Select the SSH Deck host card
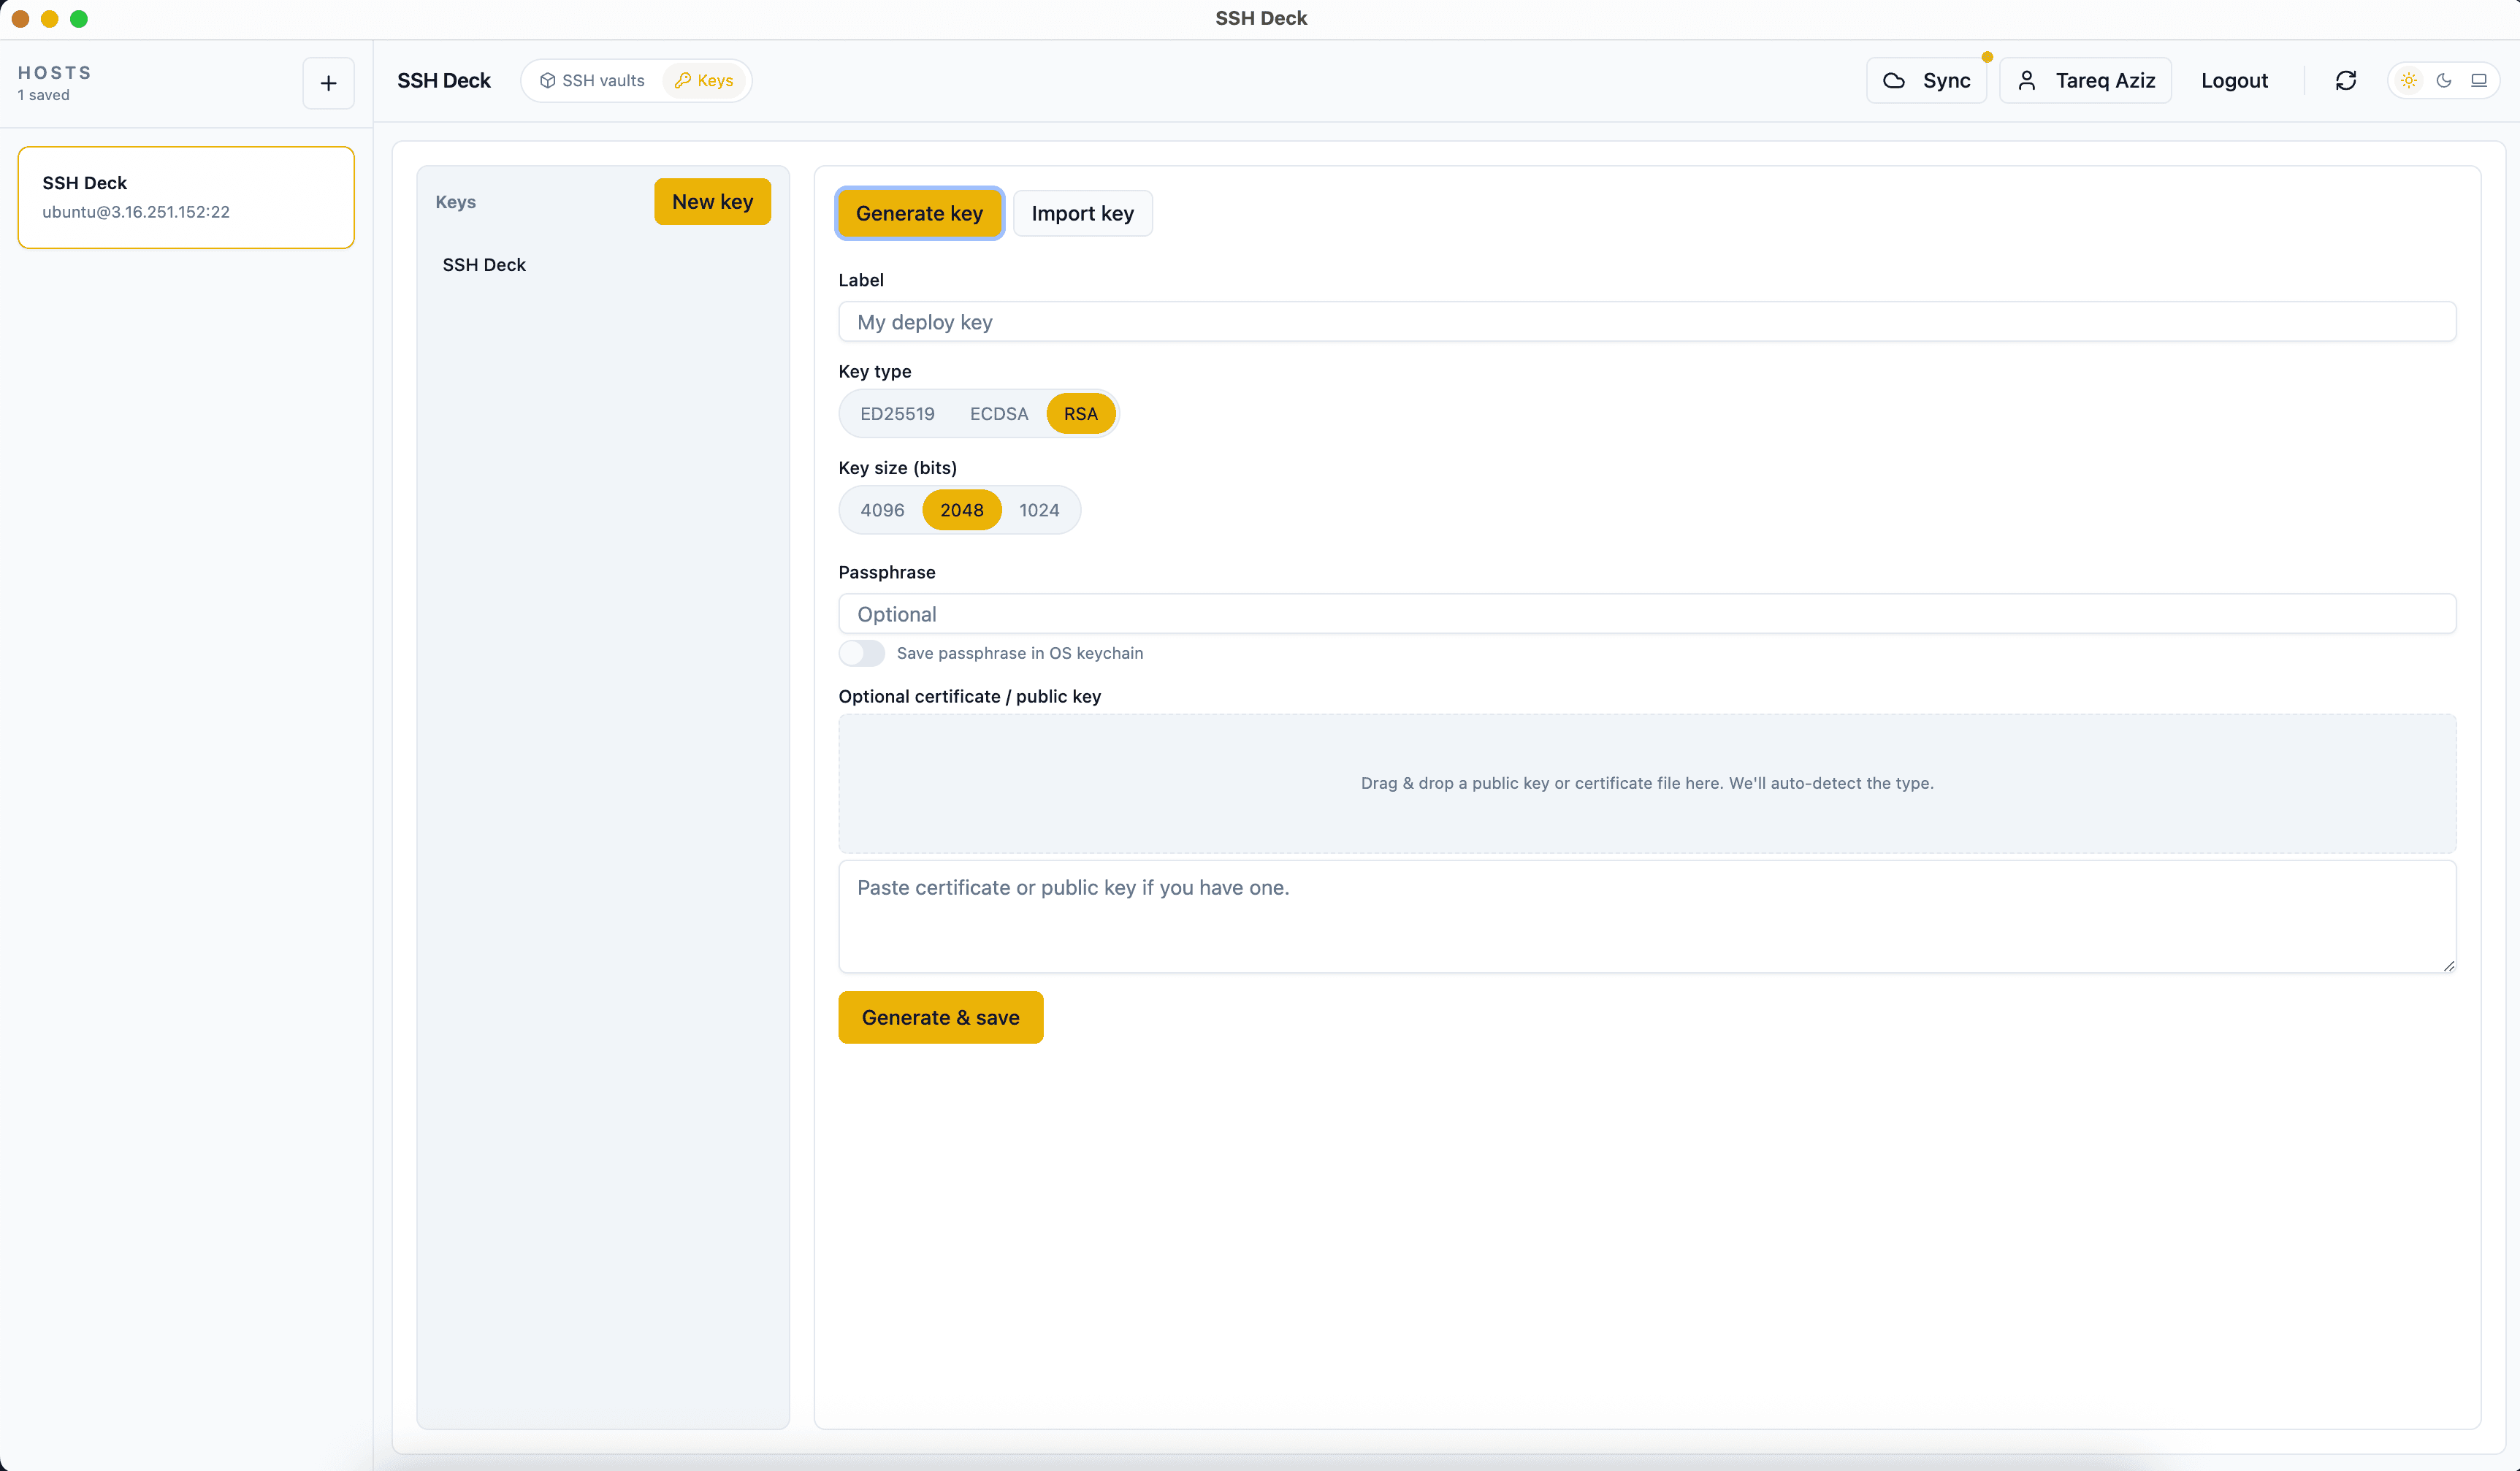 pyautogui.click(x=186, y=197)
